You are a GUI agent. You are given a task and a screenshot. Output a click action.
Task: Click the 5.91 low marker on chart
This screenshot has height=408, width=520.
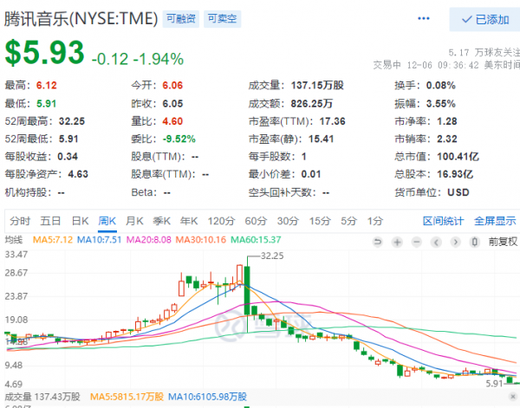(494, 384)
